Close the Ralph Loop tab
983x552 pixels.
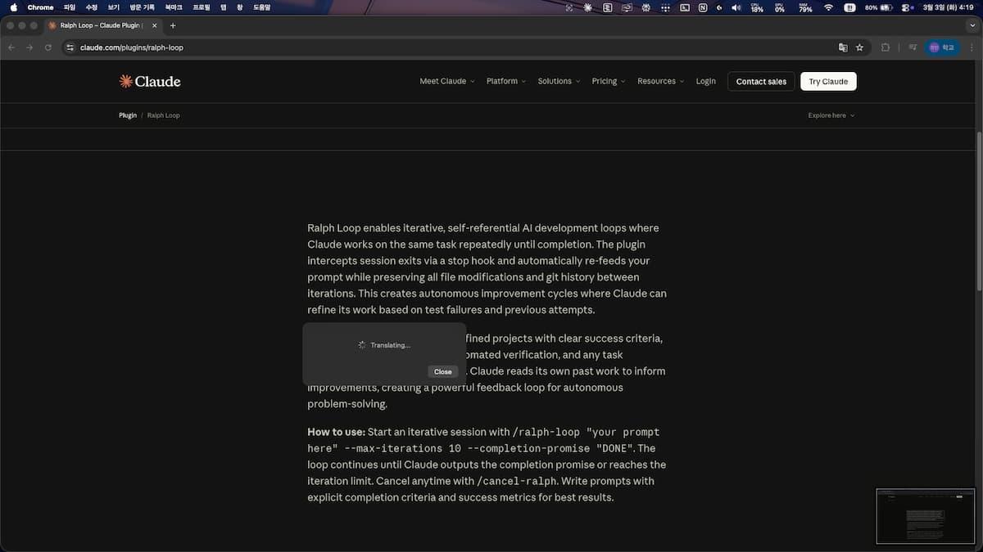pos(155,25)
